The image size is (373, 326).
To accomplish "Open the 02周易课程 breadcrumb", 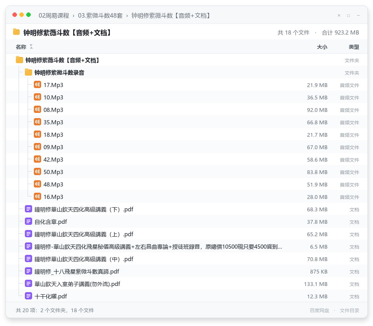I will coord(54,16).
